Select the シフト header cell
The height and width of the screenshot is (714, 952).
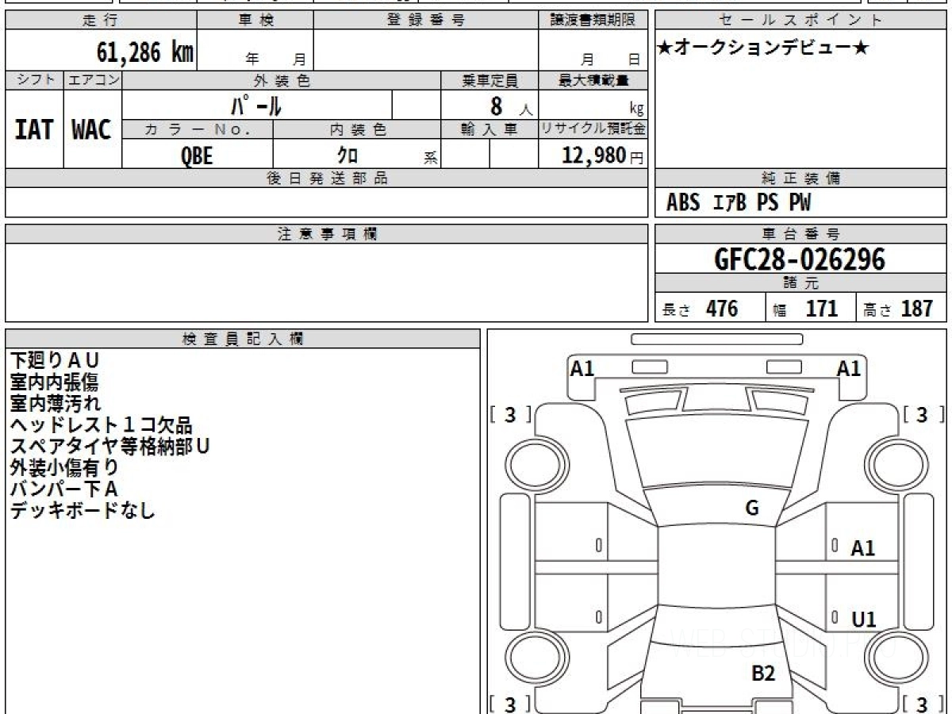click(34, 80)
